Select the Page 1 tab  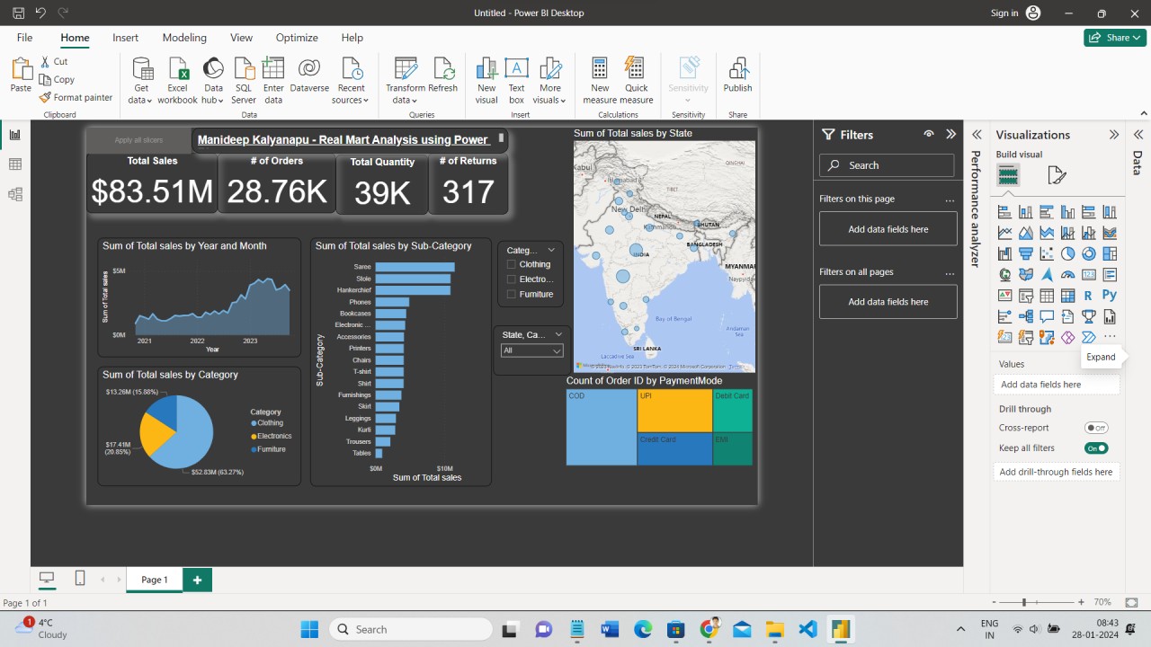click(x=155, y=580)
